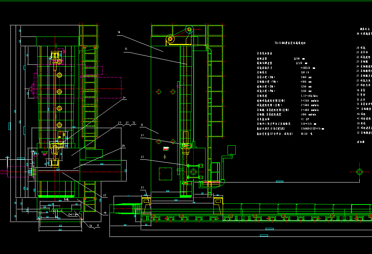Select the second yellow circle on the left-view column
The image size is (372, 254).
58,75
